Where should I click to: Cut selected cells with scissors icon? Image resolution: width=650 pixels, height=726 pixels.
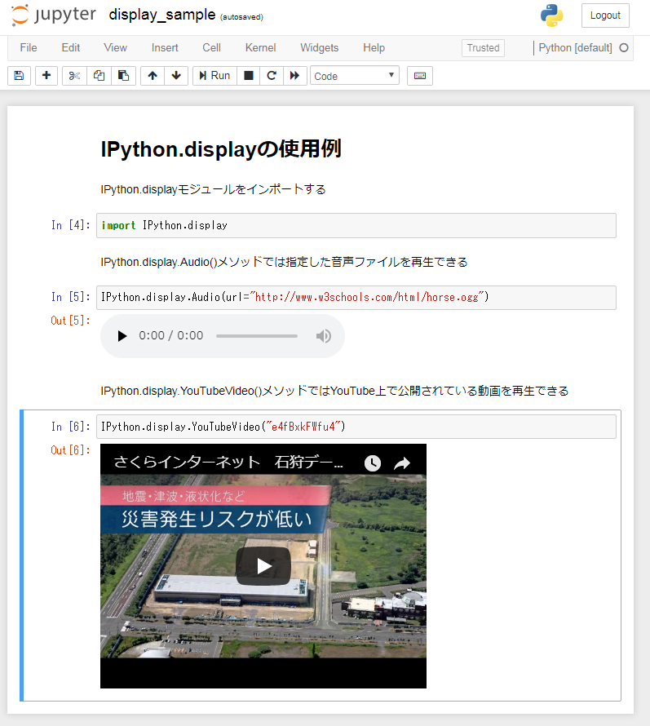[x=74, y=76]
